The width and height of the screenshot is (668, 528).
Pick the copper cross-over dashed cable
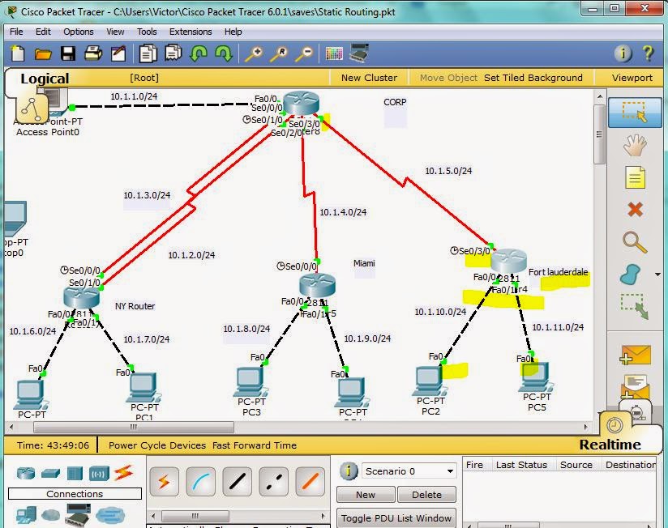tap(273, 482)
